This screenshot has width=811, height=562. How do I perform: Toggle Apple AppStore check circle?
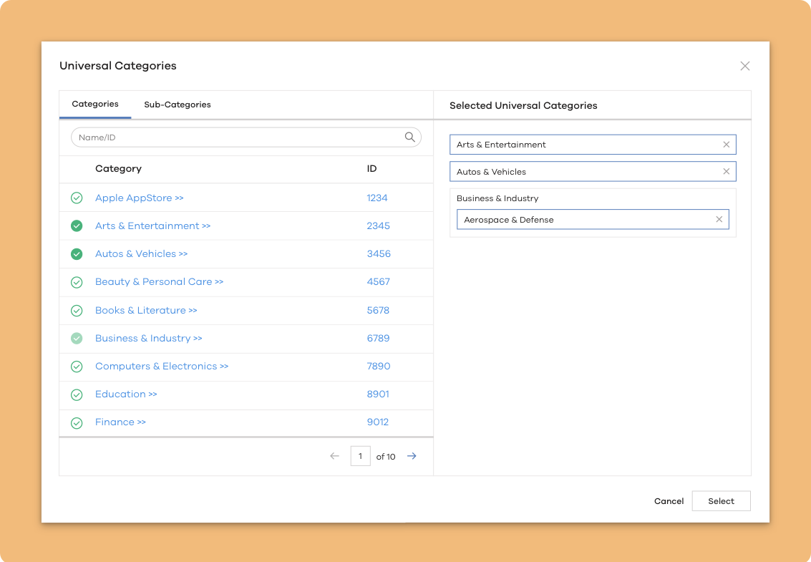tap(77, 198)
